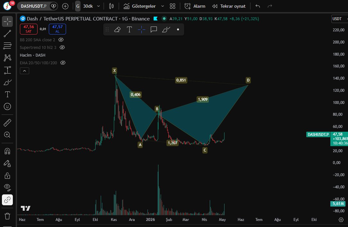Click the 0,851 ratio label on pattern
Image resolution: width=348 pixels, height=227 pixels.
pyautogui.click(x=181, y=80)
